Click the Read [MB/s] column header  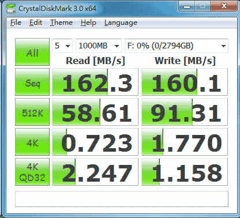(95, 61)
